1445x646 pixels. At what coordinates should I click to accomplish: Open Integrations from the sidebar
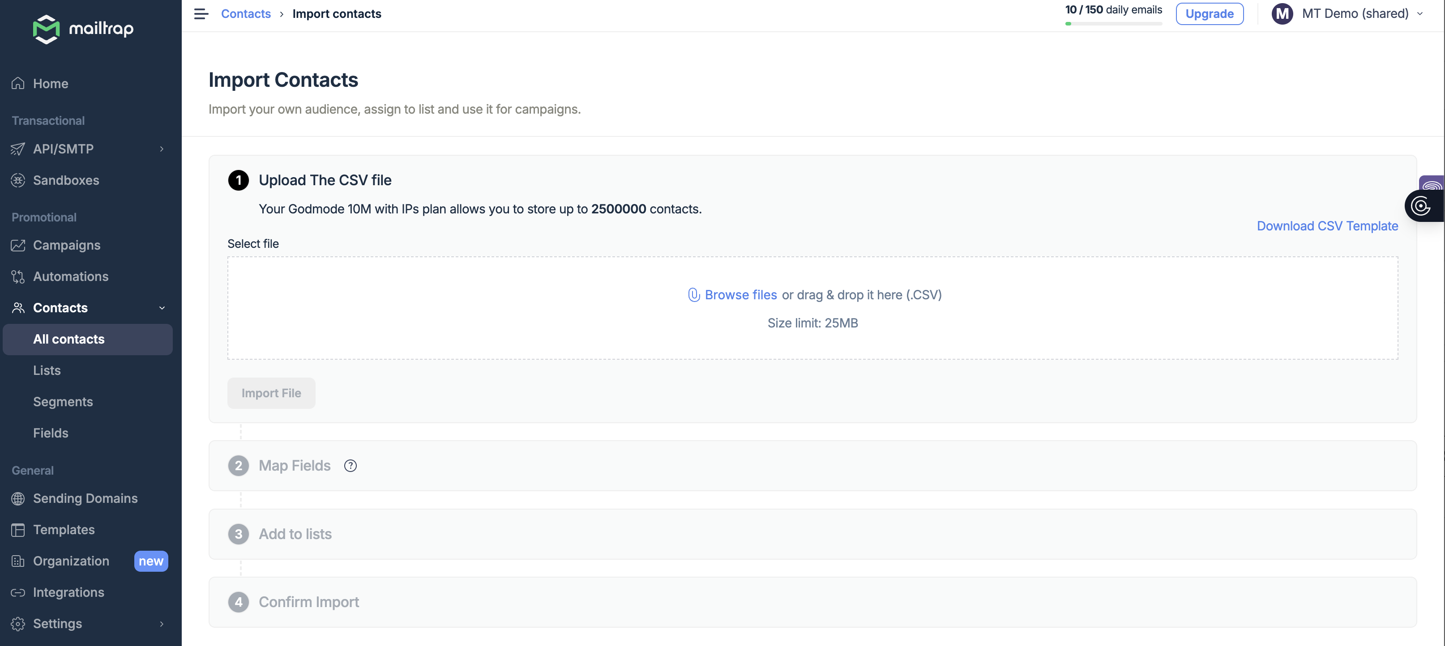click(68, 592)
